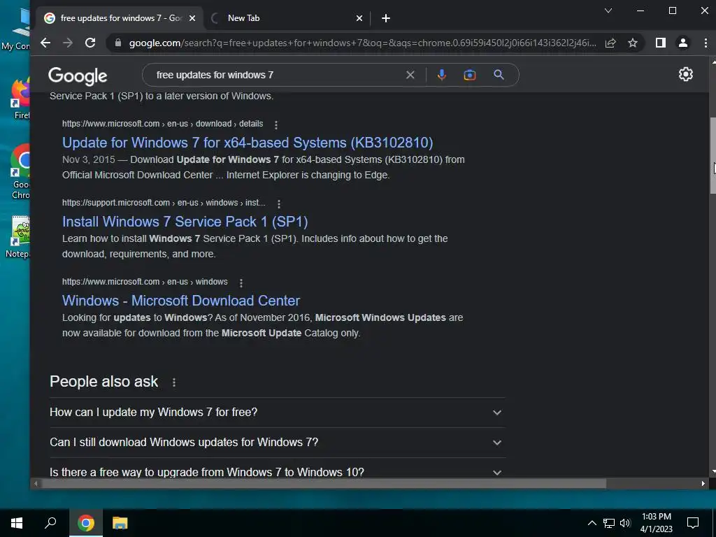
Task: Open more options for the Service Pack 1 result
Action: click(x=278, y=203)
